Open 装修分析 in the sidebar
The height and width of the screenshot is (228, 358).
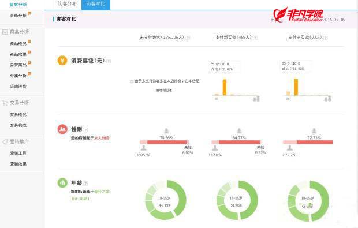[x=18, y=16]
